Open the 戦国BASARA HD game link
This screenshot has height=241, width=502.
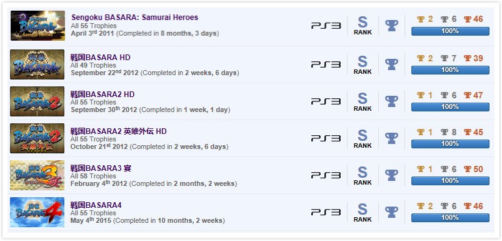[x=100, y=58]
